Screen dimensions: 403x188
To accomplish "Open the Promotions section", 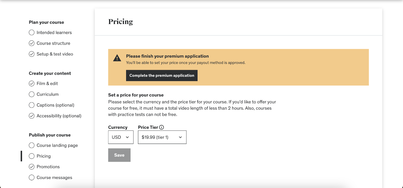I will click(x=48, y=167).
